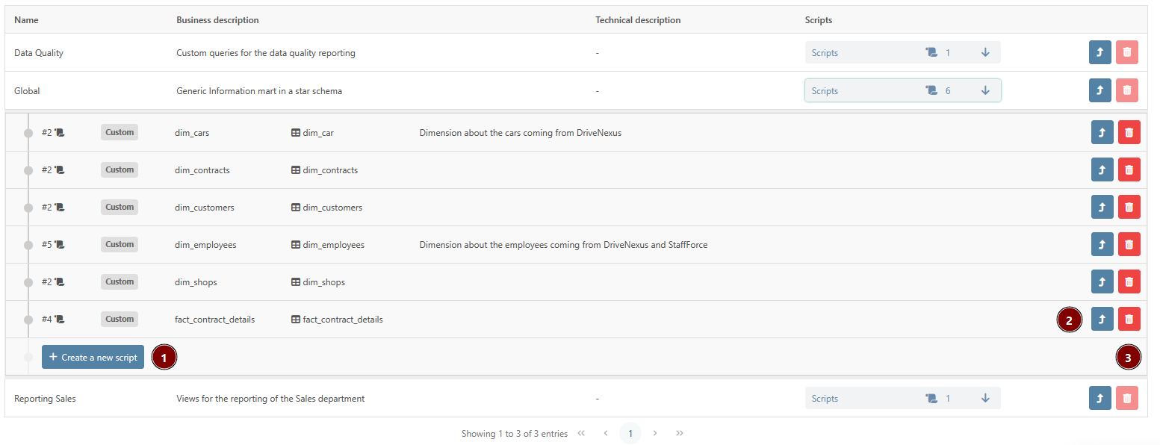The width and height of the screenshot is (1160, 445).
Task: Go to the next page of entries
Action: 655,433
